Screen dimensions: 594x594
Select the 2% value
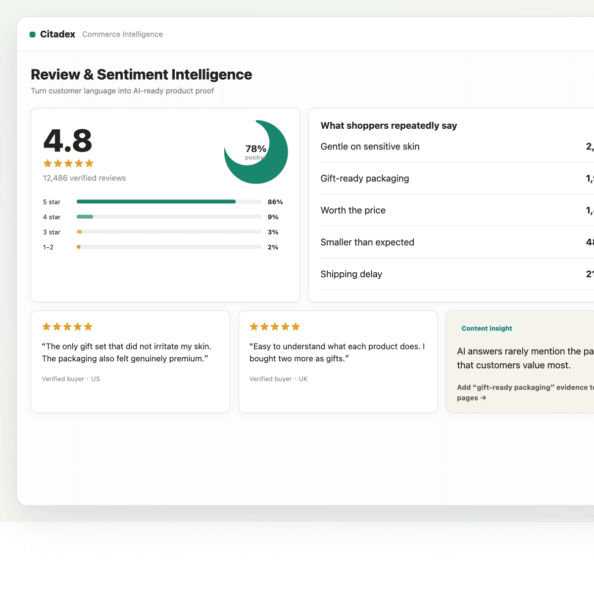click(273, 247)
